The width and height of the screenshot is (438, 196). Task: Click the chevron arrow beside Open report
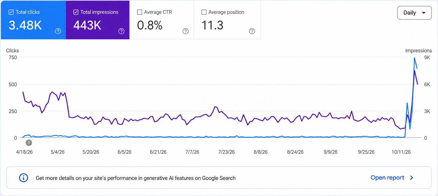click(x=411, y=178)
